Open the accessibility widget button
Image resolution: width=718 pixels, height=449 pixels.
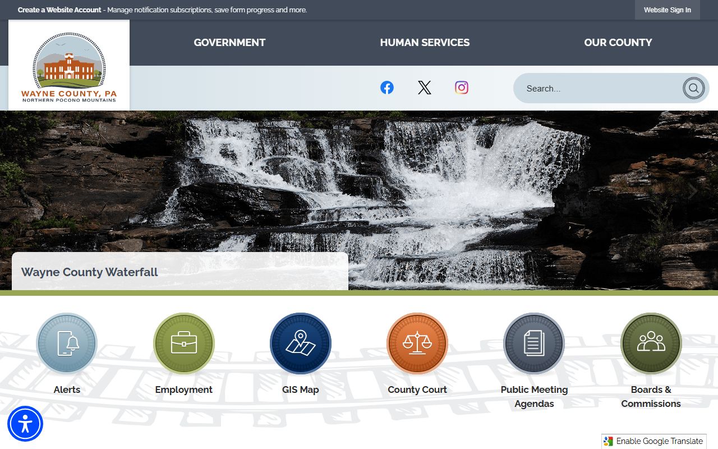(25, 424)
